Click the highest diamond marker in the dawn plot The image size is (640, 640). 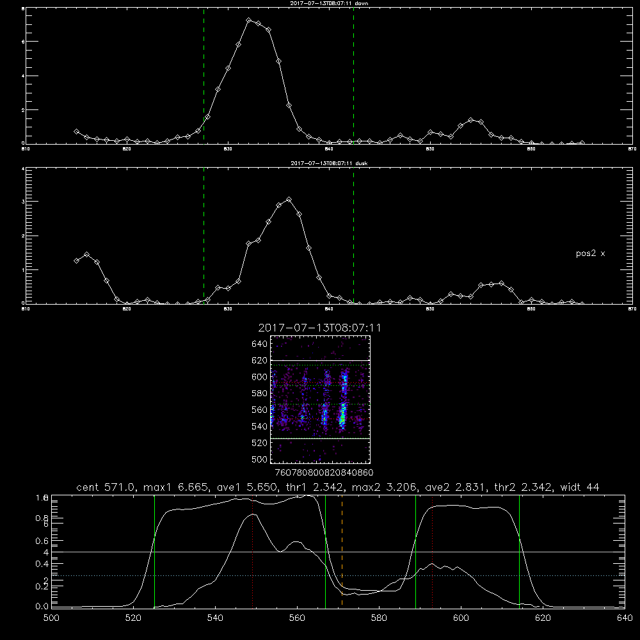(248, 20)
